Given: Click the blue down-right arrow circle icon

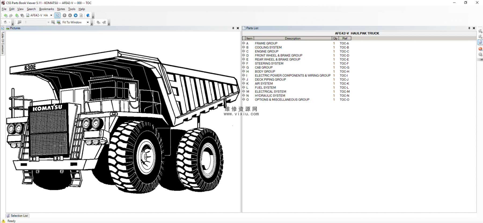Looking at the screenshot, I should [76, 16].
